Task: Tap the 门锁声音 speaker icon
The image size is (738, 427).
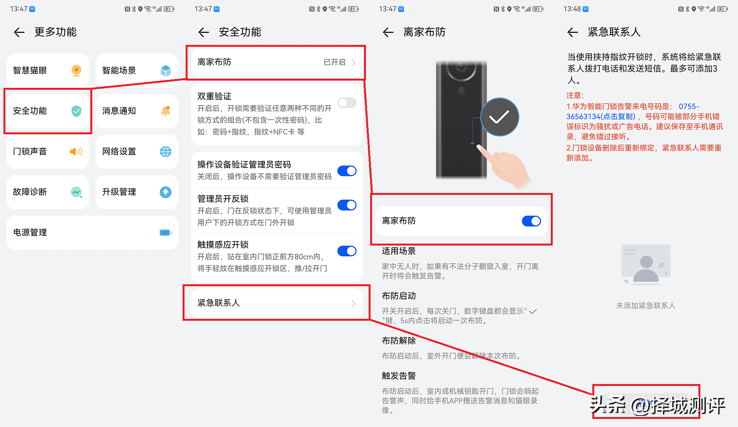Action: coord(76,152)
